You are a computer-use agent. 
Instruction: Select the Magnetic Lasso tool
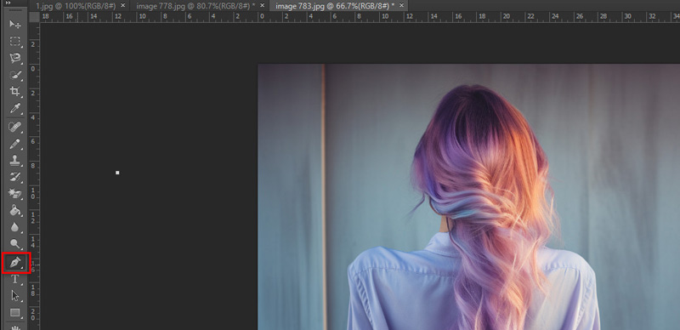coord(15,58)
